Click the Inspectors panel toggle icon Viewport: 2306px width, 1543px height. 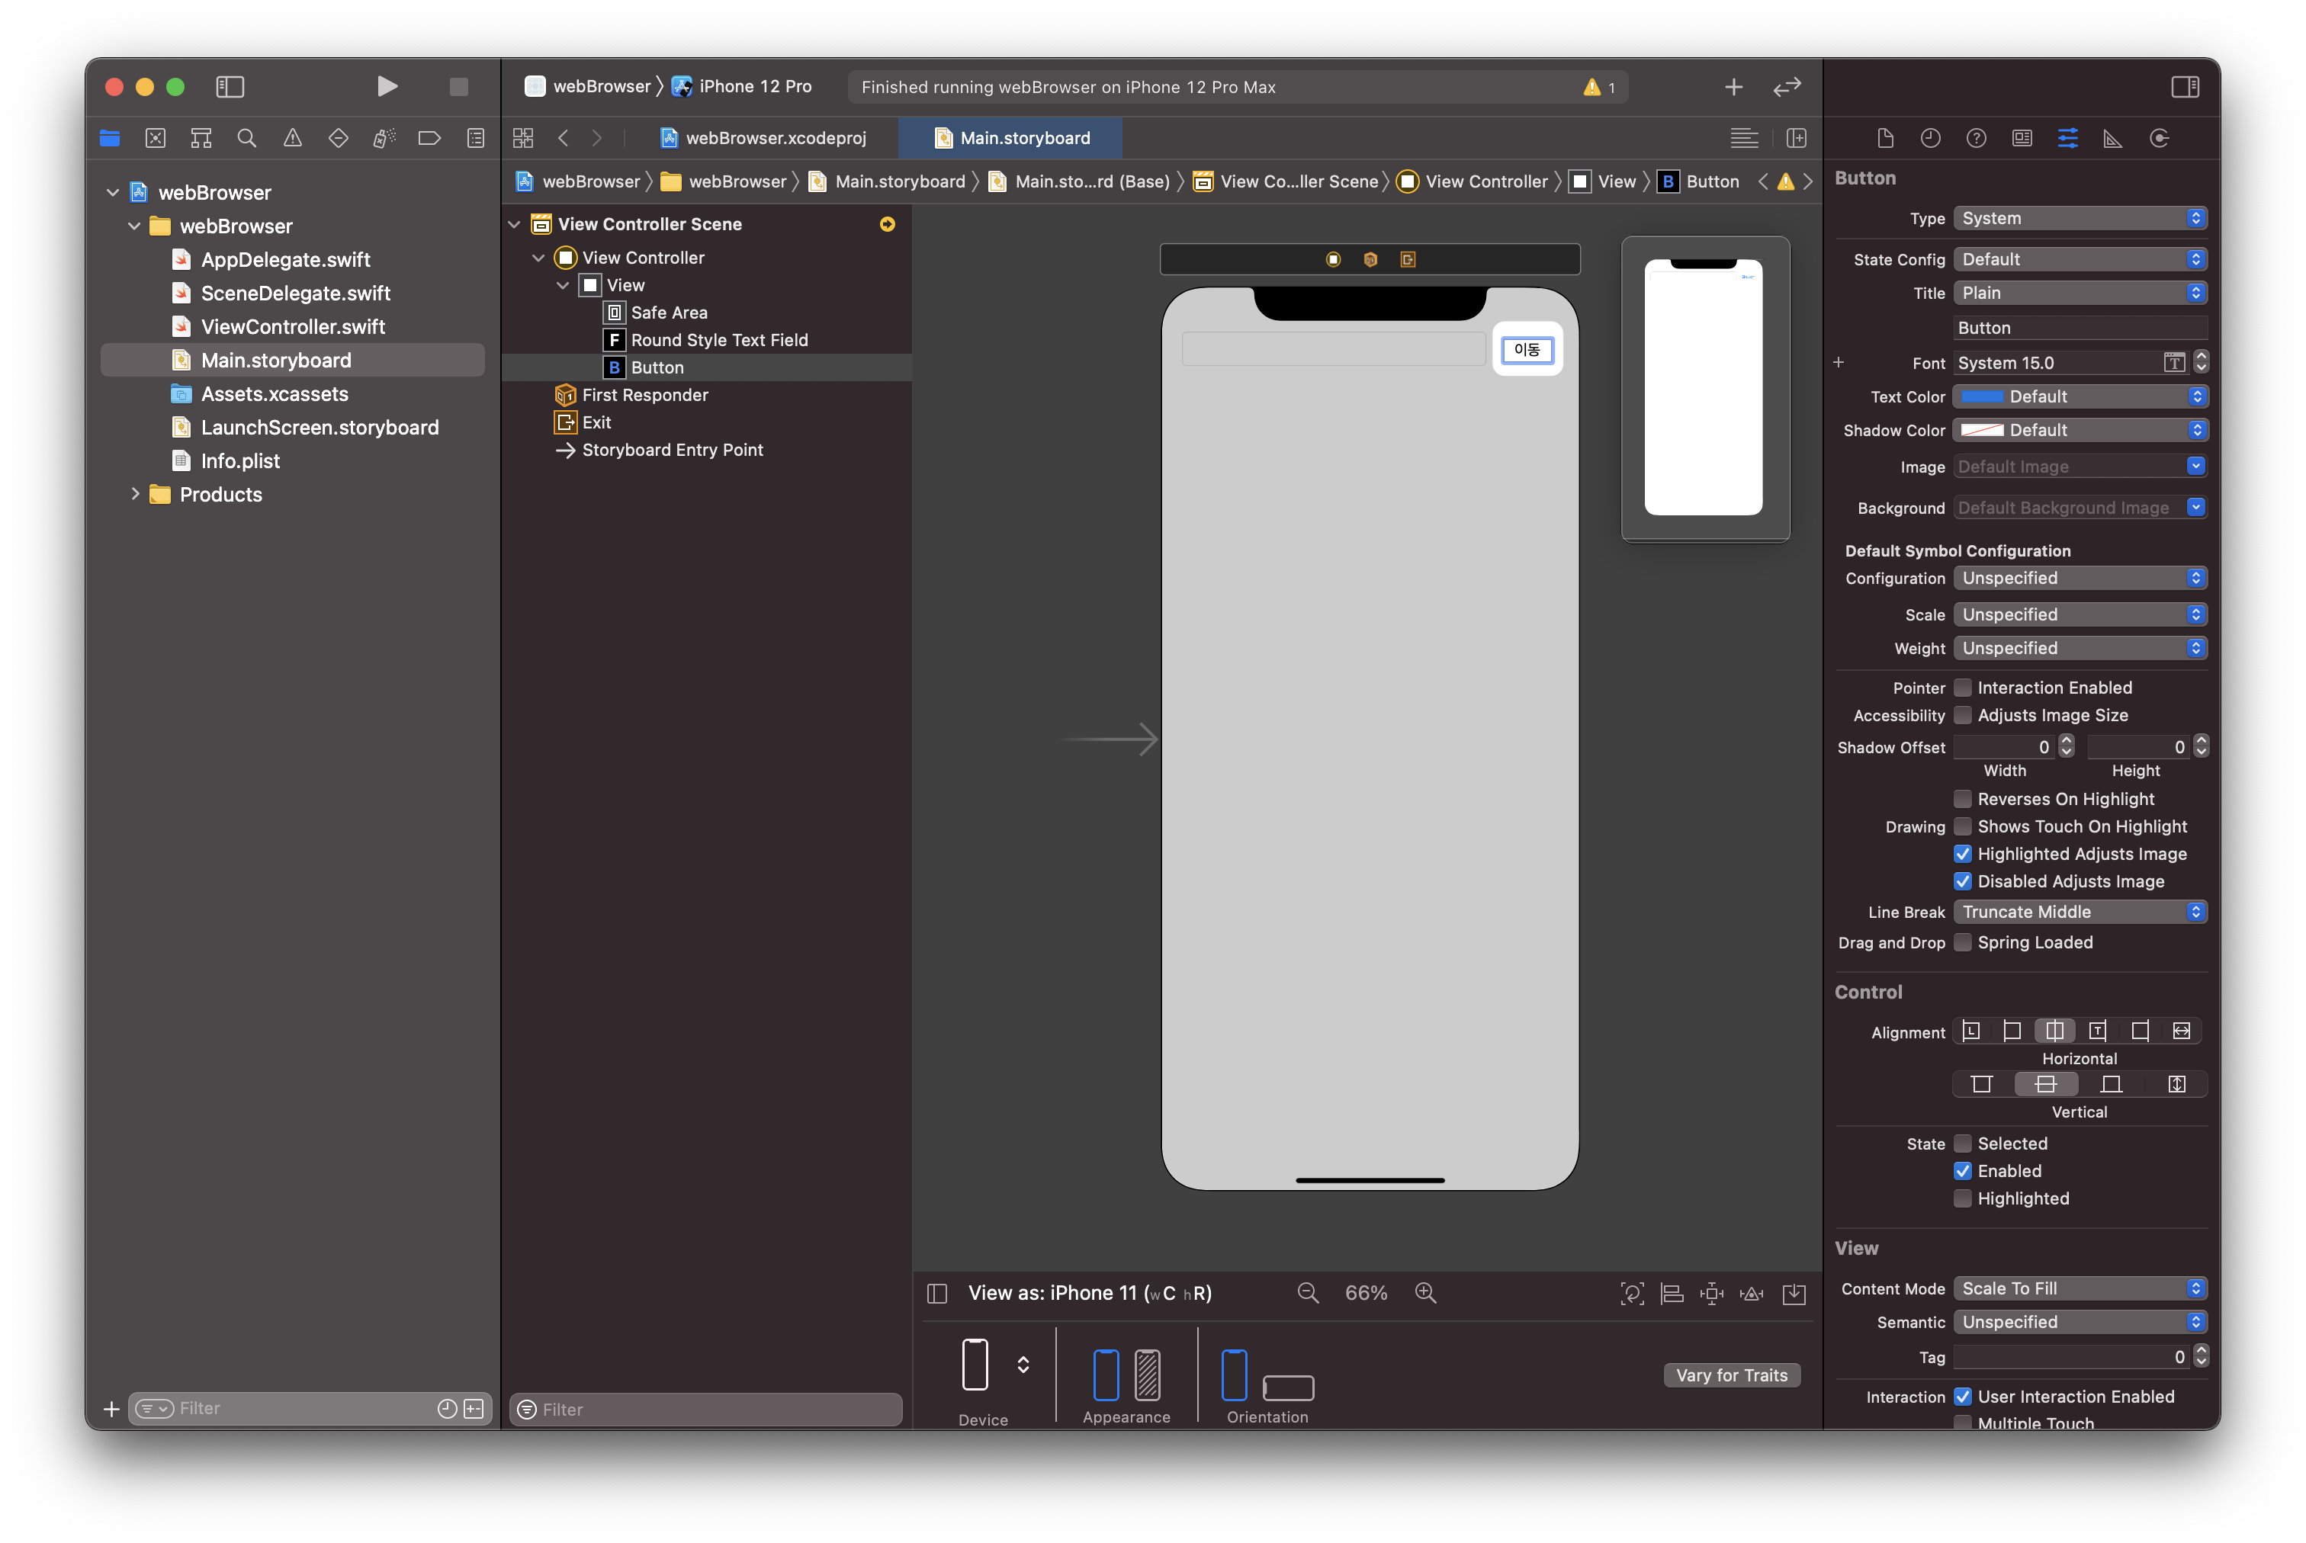pos(2184,85)
